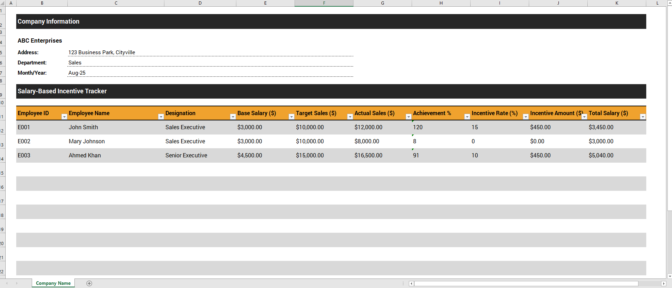This screenshot has height=288, width=672.
Task: Select column J header
Action: tap(558, 3)
